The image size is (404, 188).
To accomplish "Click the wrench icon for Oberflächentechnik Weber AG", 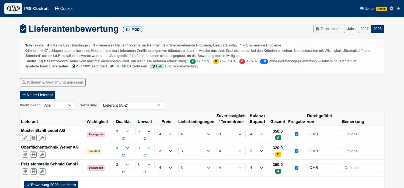I will (42, 154).
